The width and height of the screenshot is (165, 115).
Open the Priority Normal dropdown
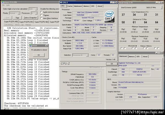(x=19, y=13)
